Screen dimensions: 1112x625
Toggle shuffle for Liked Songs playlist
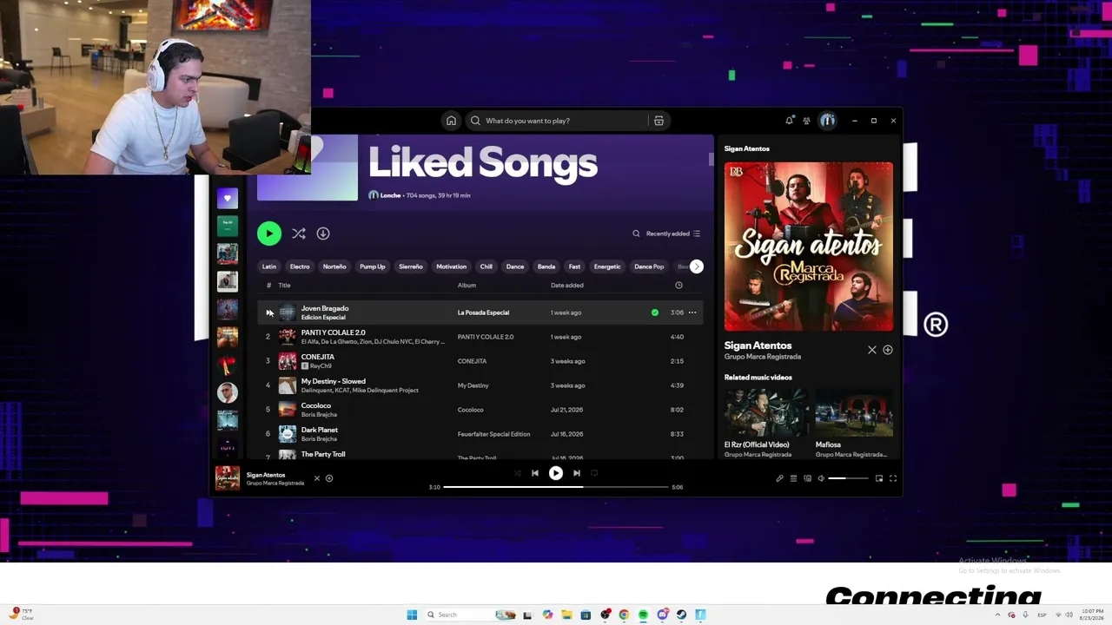point(299,234)
